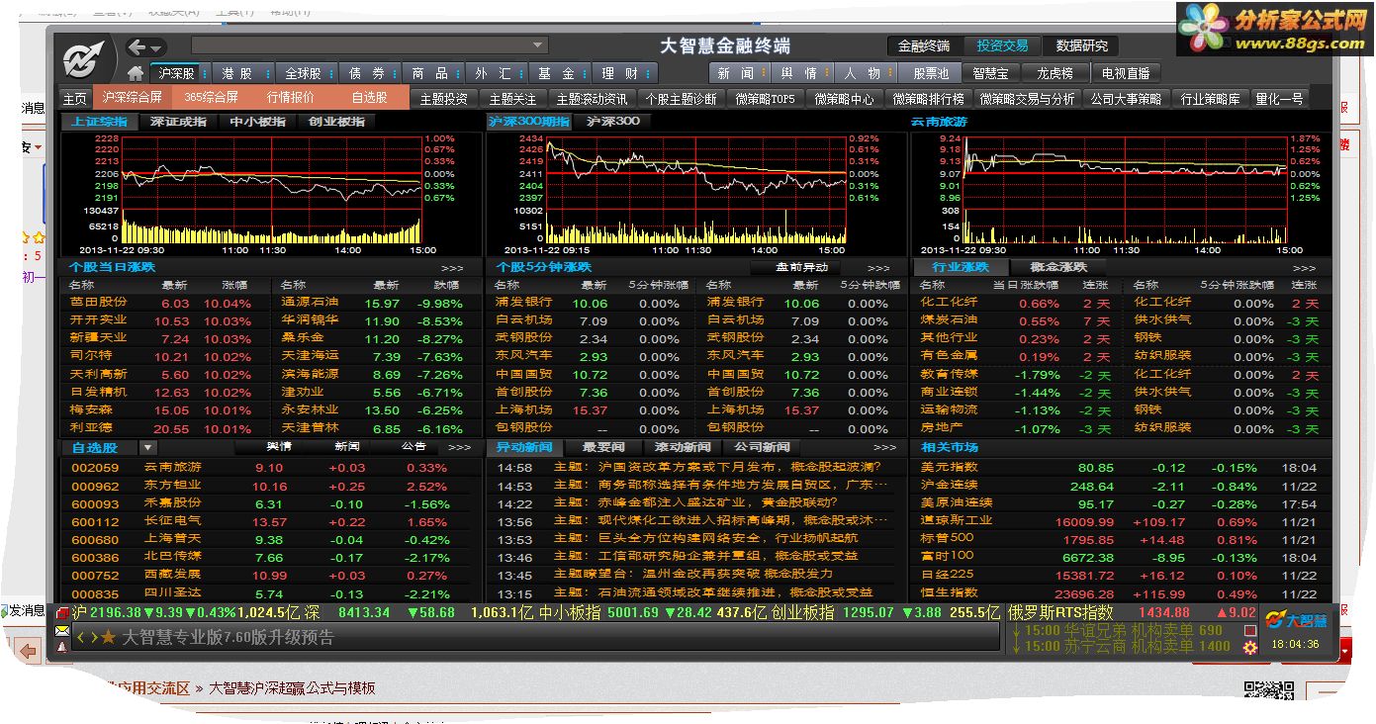Switch to the 概念涨跌 tab
This screenshot has width=1376, height=724.
[1058, 267]
